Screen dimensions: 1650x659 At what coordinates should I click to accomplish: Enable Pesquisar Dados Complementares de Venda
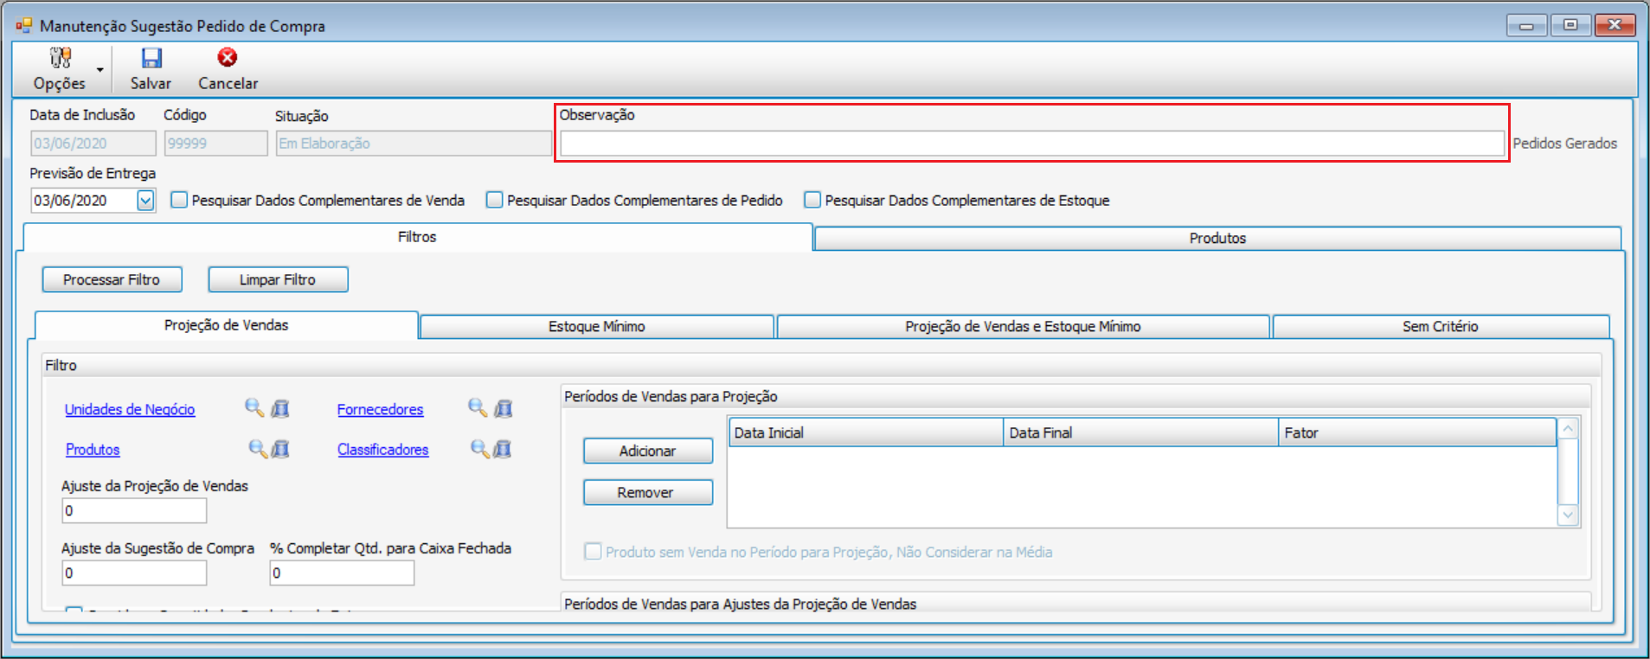coord(179,200)
